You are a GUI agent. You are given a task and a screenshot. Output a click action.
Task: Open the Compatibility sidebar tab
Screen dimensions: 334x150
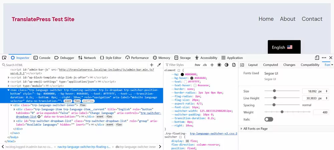(310, 65)
